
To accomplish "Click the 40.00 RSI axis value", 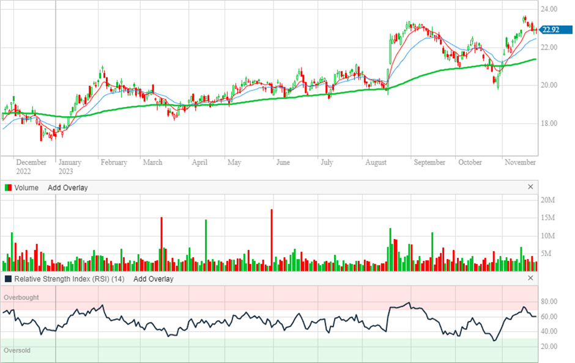I will click(549, 331).
